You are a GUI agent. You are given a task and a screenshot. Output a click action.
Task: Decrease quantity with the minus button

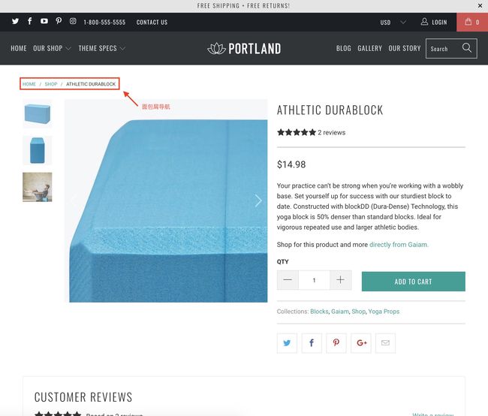click(288, 280)
